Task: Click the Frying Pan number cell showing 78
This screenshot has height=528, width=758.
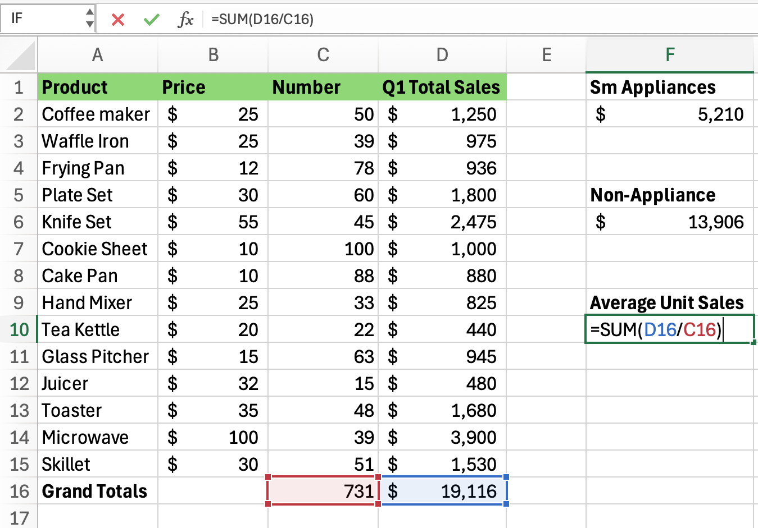Action: point(323,168)
